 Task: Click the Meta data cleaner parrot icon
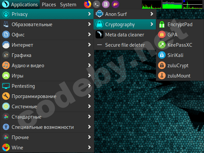tap(100, 34)
